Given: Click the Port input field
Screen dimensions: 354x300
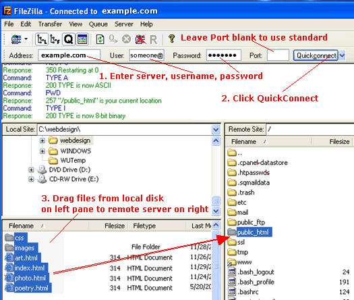Looking at the screenshot, I should [278, 55].
